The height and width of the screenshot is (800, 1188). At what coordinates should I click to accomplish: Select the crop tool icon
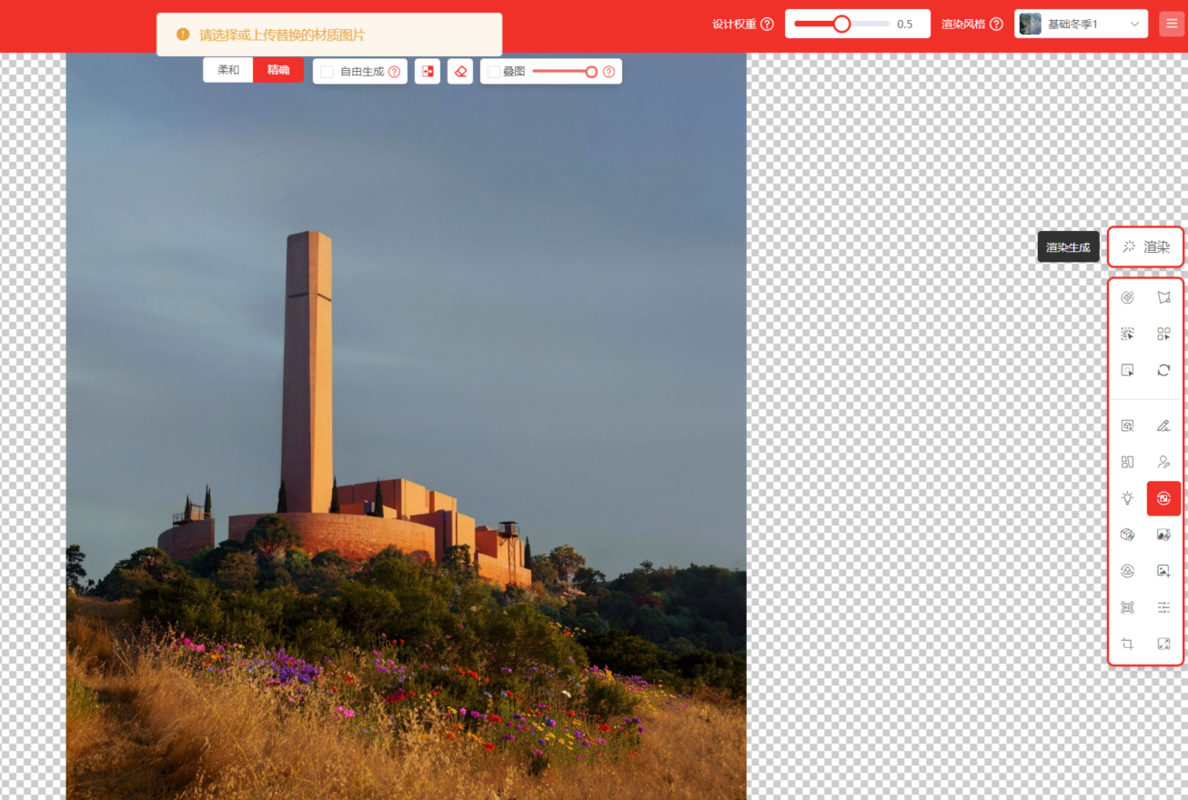tap(1127, 644)
